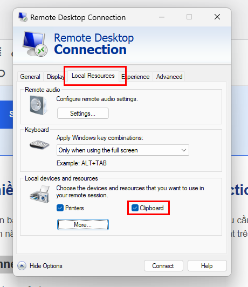This screenshot has height=287, width=248.
Task: Open the Advanced tab
Action: [x=169, y=77]
